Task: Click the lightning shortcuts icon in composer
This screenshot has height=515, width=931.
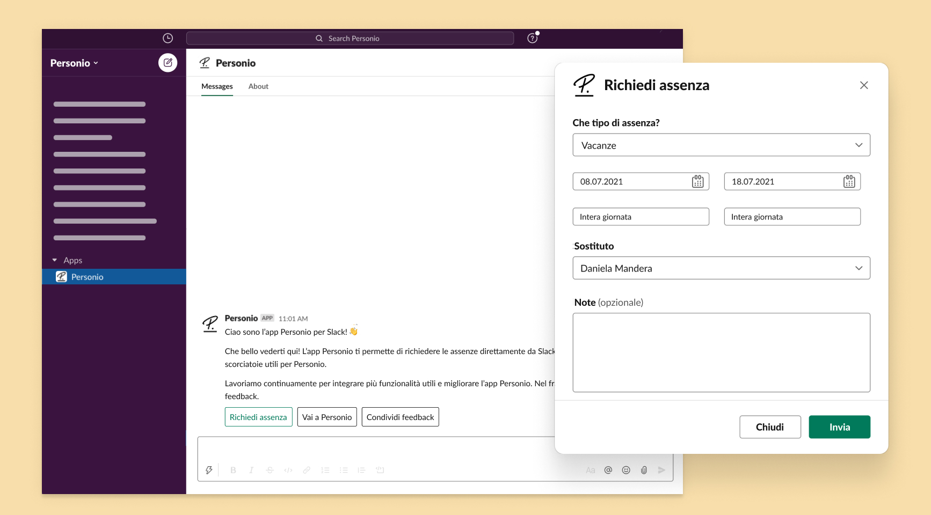Action: click(209, 470)
